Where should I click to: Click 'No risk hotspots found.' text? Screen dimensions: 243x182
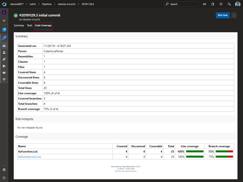[x=30, y=128]
